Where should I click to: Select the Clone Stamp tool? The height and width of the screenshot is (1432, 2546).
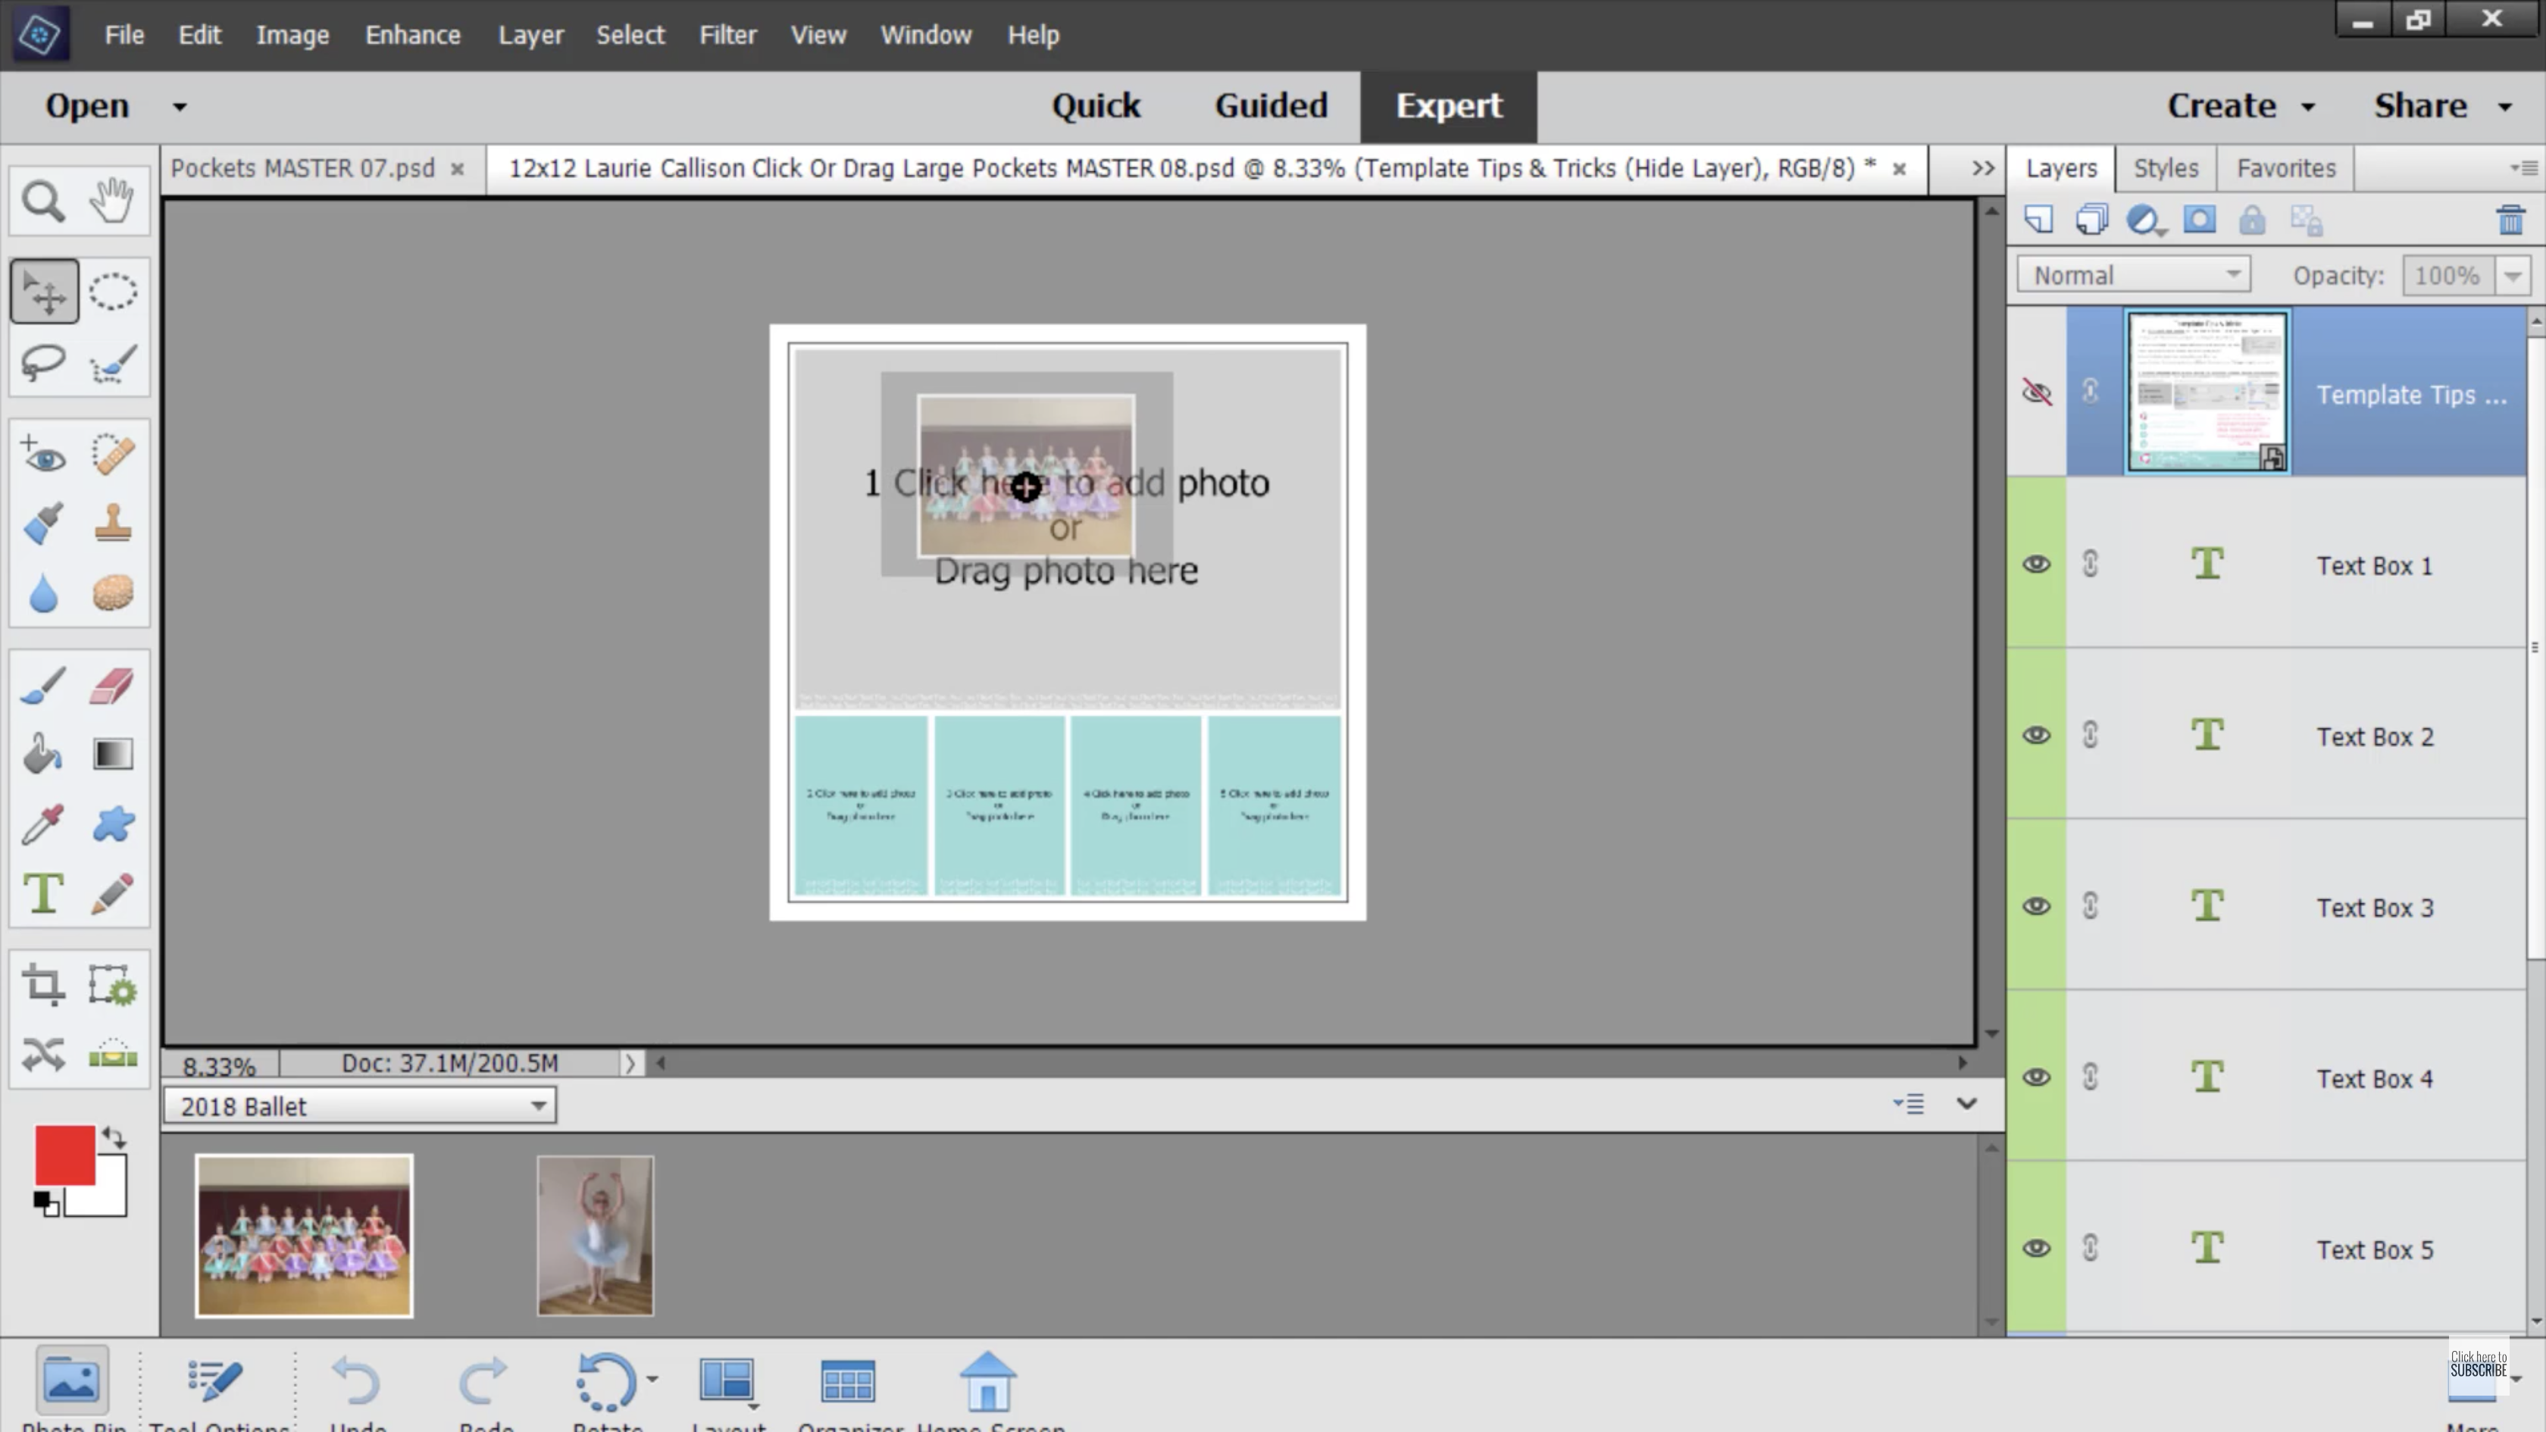pos(113,524)
